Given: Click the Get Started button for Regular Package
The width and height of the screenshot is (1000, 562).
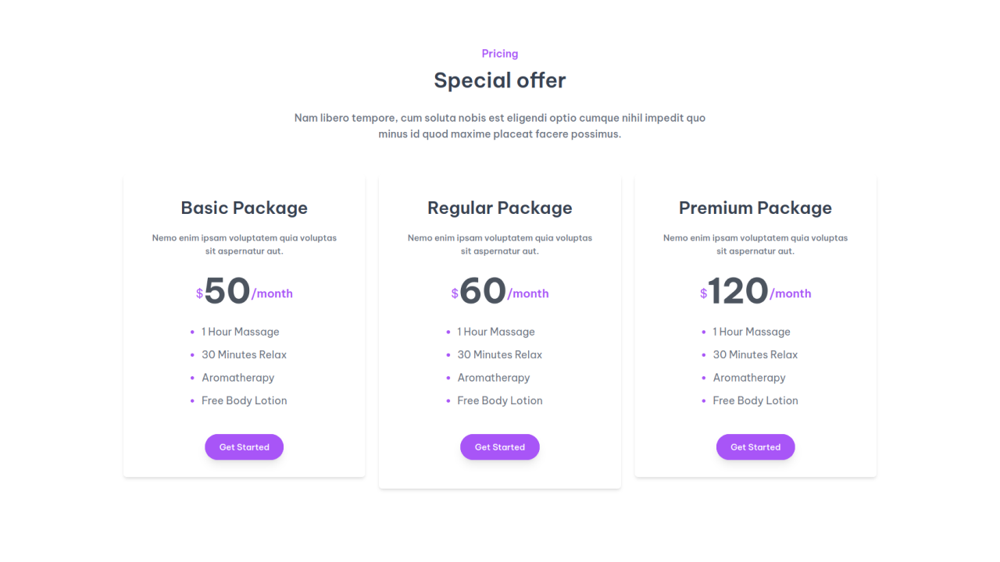Looking at the screenshot, I should tap(499, 446).
